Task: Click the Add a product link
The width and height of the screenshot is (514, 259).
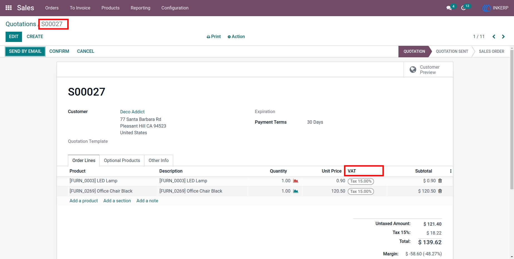Action: 84,201
